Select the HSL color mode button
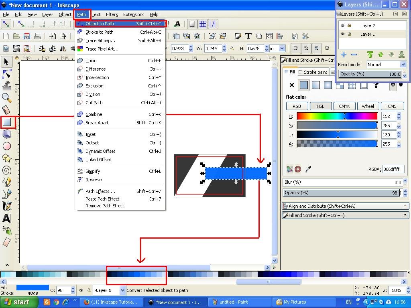 [x=320, y=106]
